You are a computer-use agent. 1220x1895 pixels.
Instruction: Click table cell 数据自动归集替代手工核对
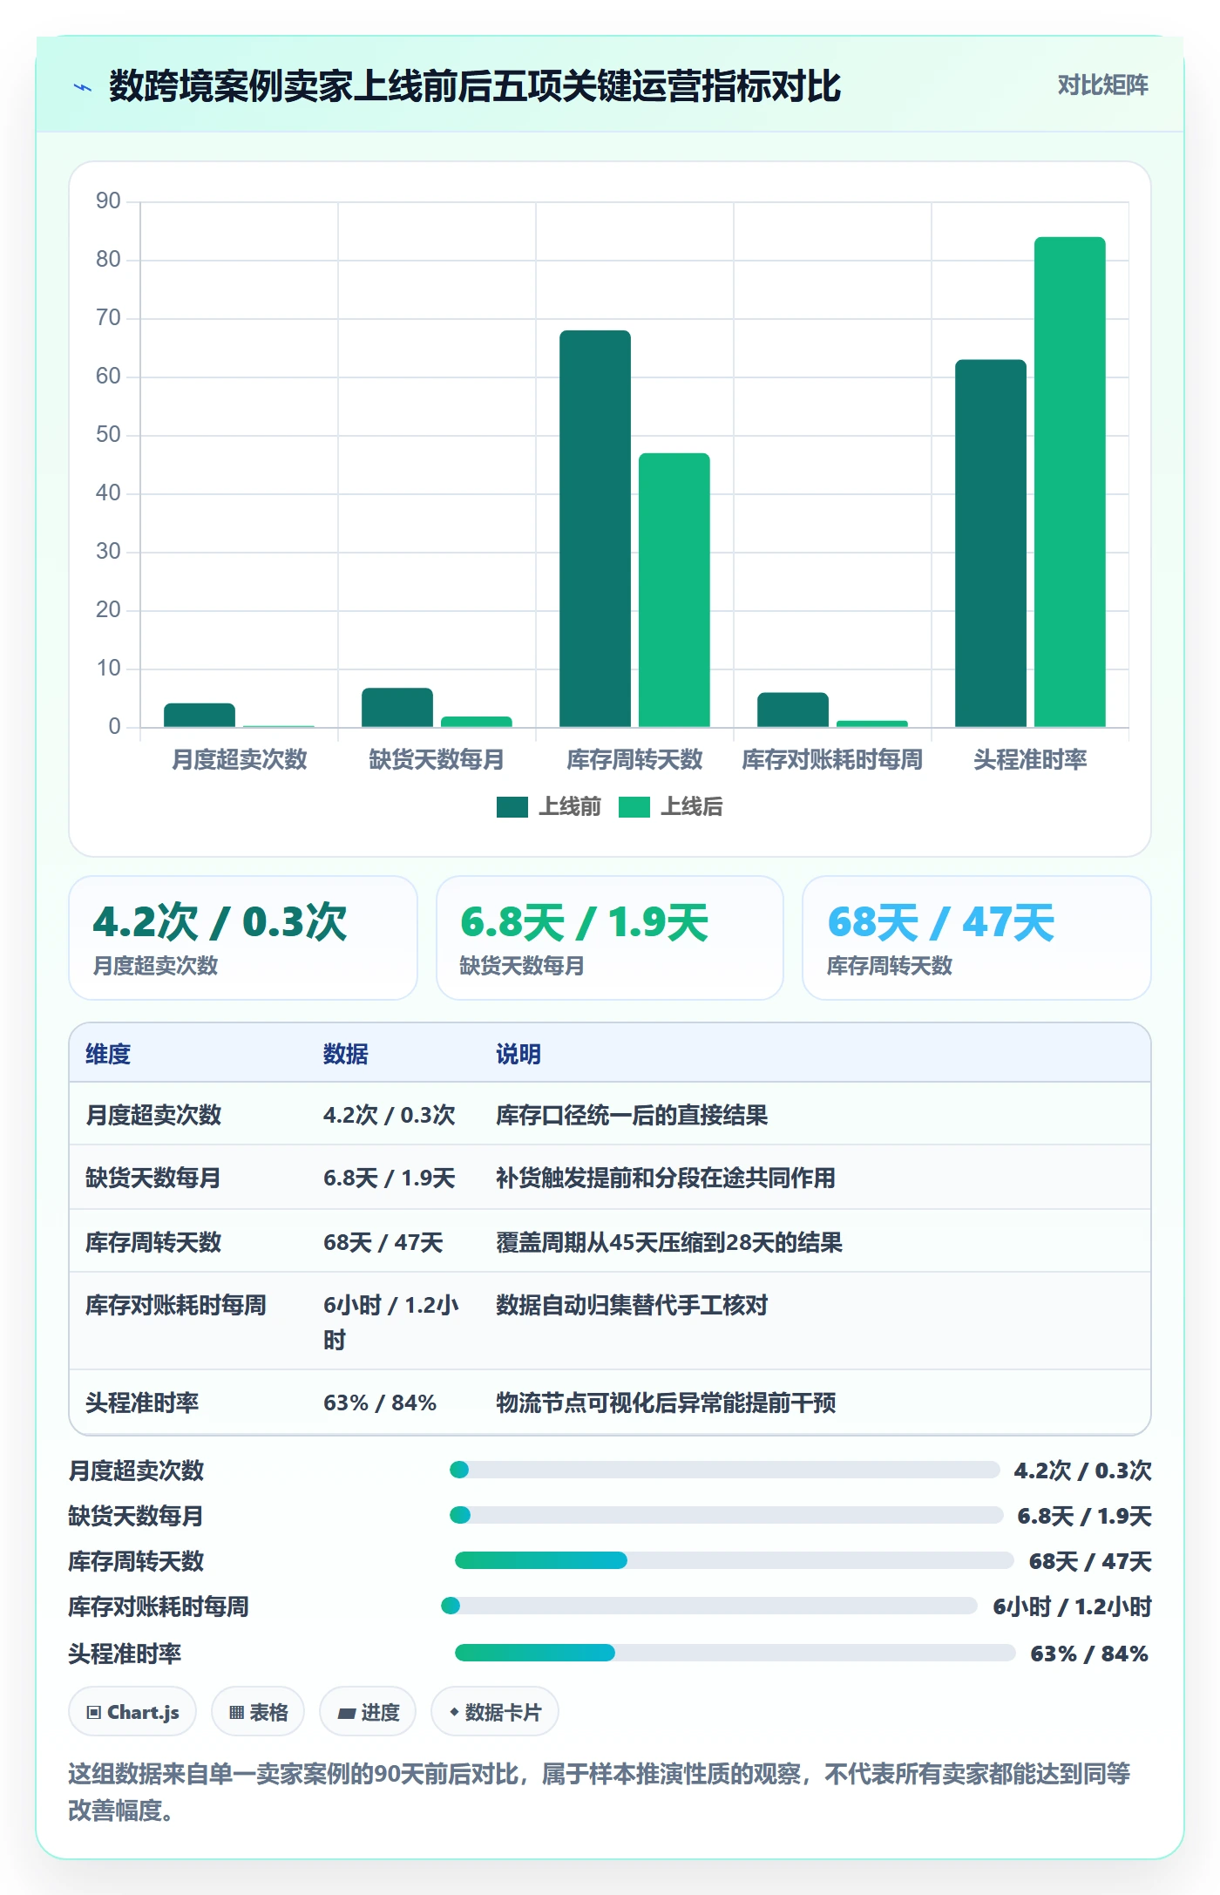click(x=632, y=1305)
